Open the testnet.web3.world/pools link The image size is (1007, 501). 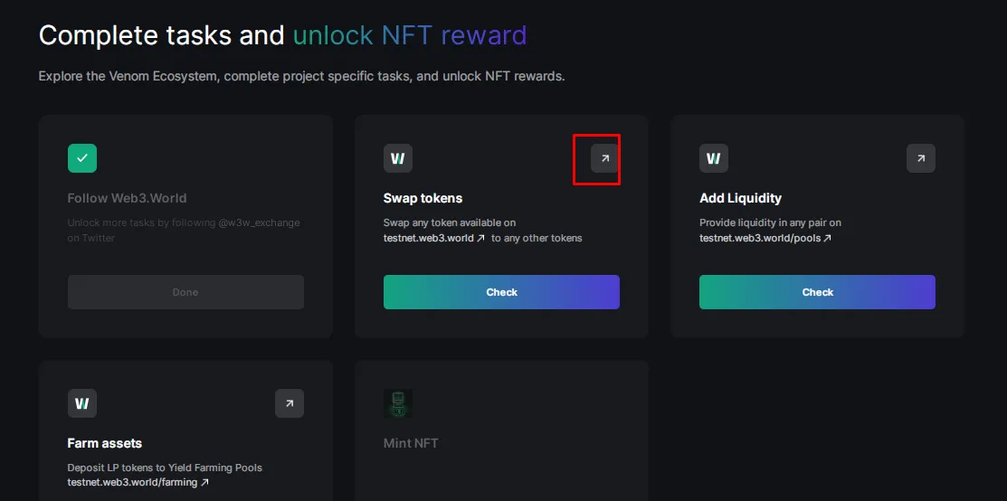[x=765, y=239]
